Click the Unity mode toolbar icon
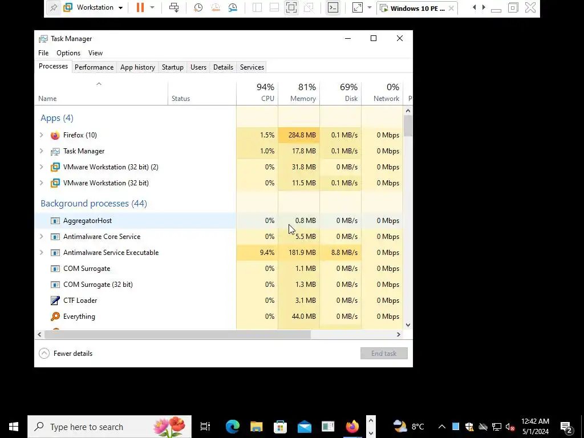584x438 pixels. [x=309, y=7]
